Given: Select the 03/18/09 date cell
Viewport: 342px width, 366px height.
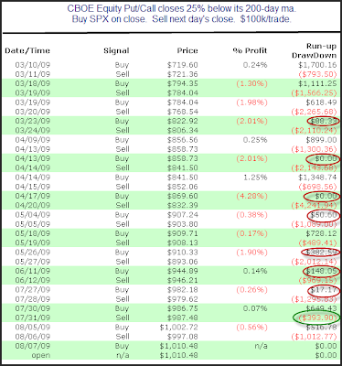Looking at the screenshot, I should [x=33, y=83].
